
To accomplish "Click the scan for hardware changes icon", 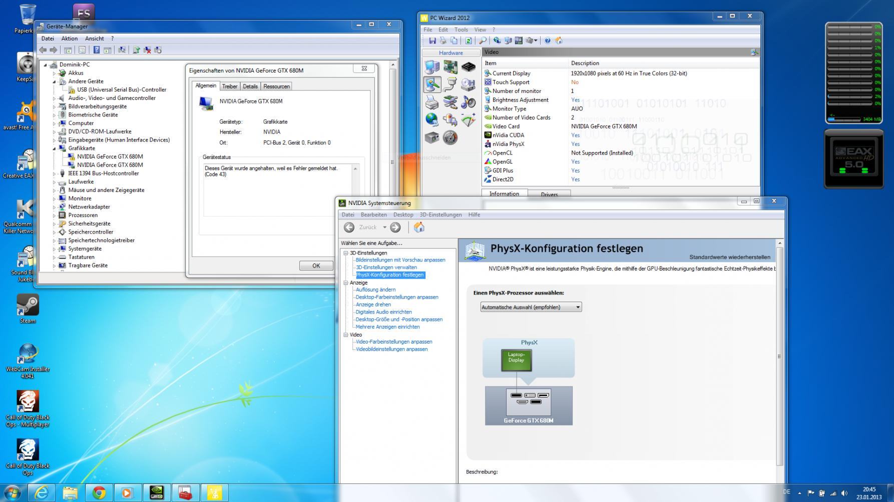I will point(122,50).
